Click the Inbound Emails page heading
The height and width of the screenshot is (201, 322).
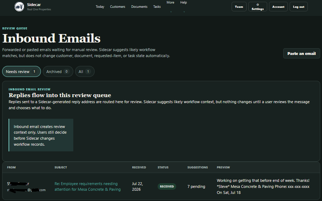[51, 38]
